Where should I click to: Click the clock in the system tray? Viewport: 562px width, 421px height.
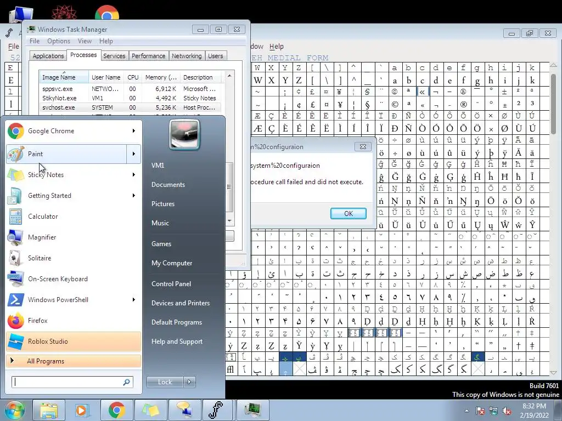[534, 411]
